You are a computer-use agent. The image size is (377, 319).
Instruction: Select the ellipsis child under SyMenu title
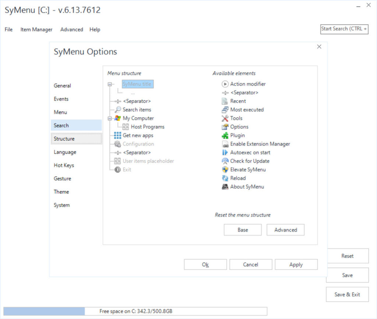click(133, 93)
